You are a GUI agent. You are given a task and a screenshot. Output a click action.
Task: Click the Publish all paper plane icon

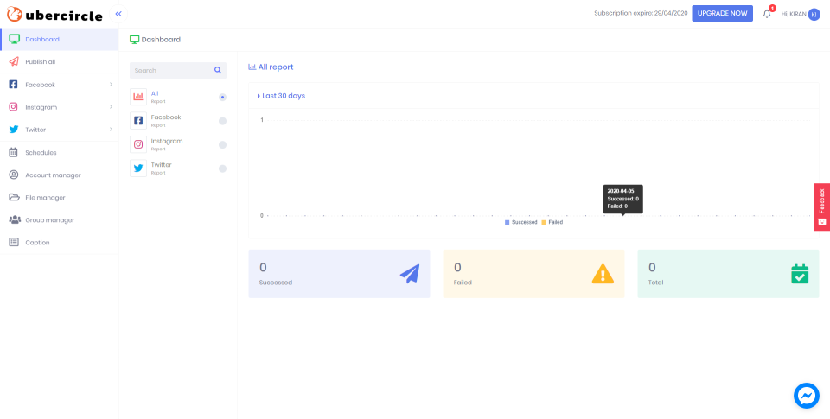(15, 61)
